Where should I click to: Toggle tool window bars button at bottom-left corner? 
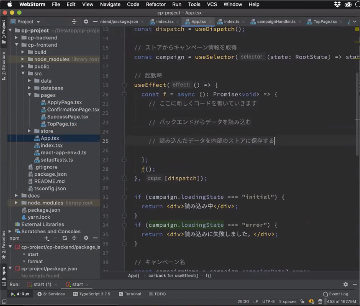[x=4, y=302]
